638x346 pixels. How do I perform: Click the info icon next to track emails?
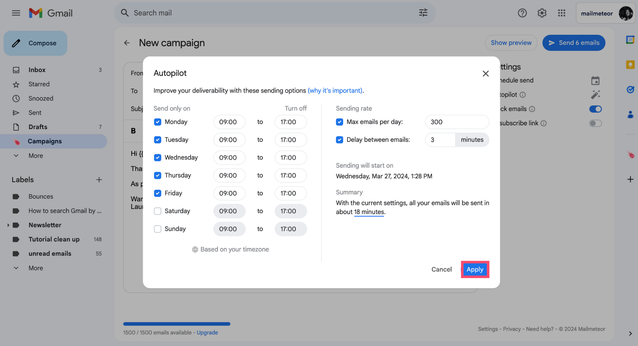tap(532, 109)
